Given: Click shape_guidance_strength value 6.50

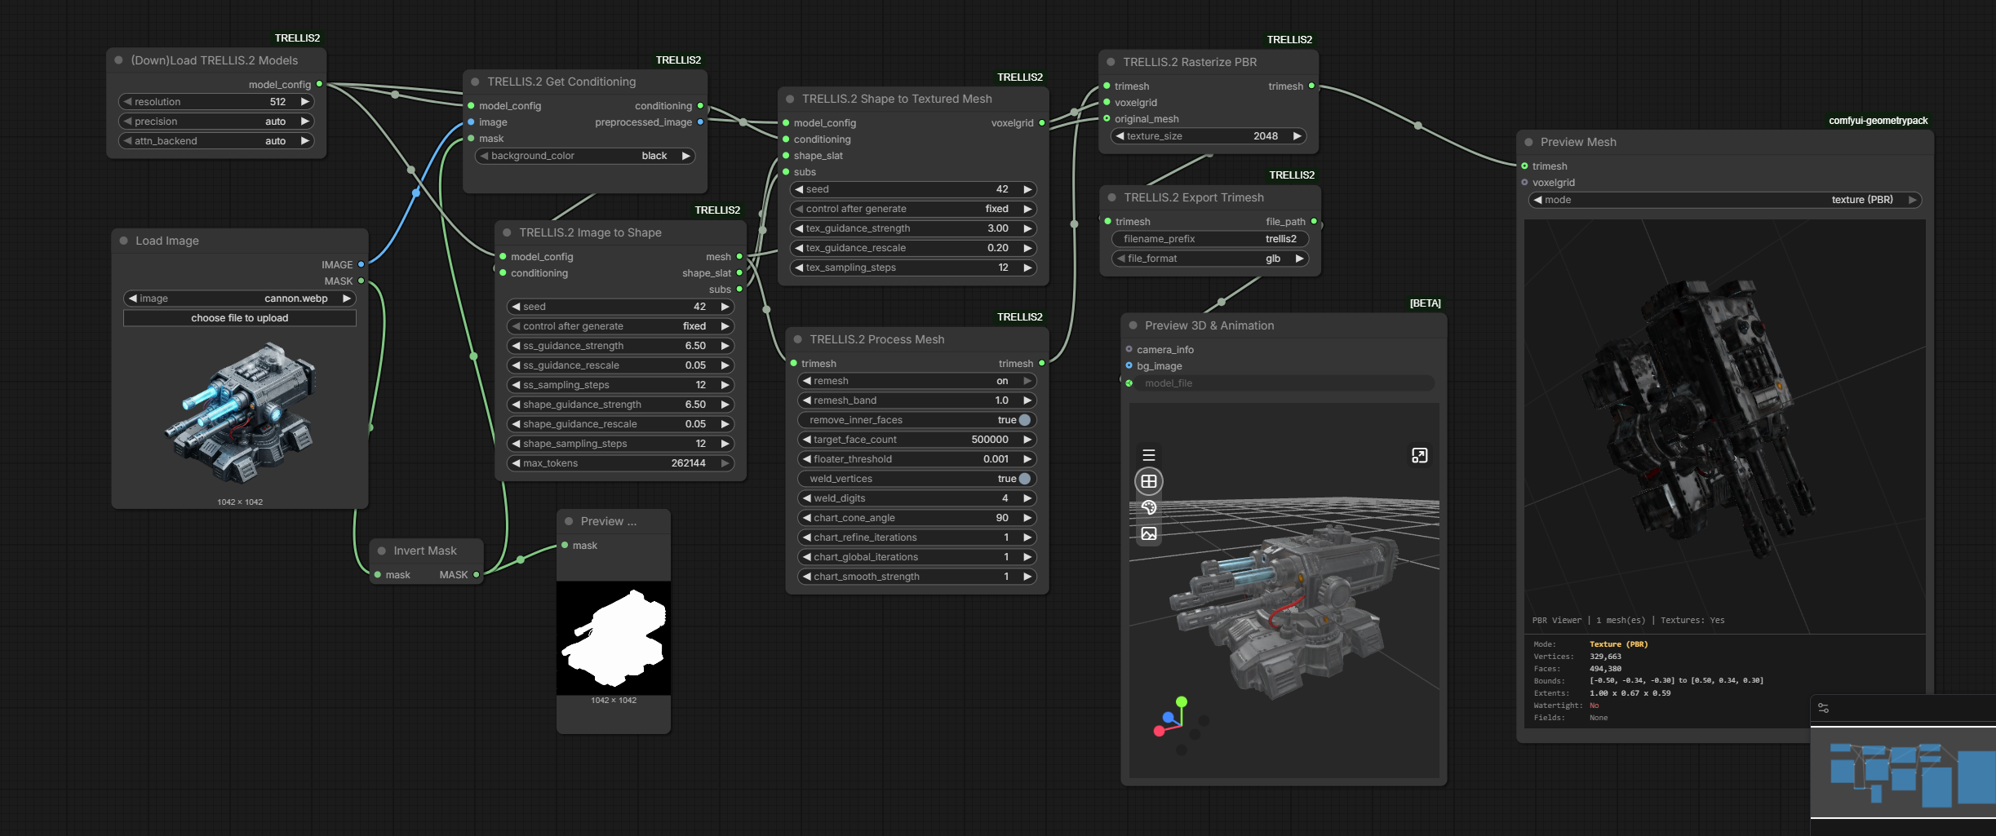Looking at the screenshot, I should coord(695,405).
